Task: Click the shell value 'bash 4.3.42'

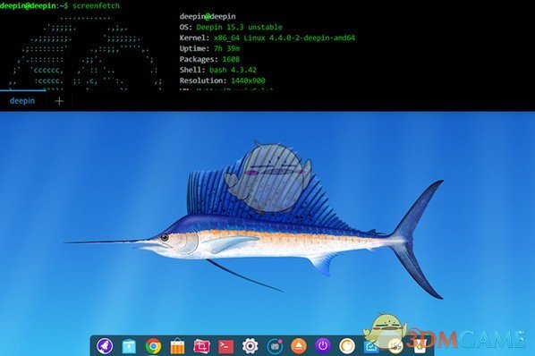Action: point(233,70)
